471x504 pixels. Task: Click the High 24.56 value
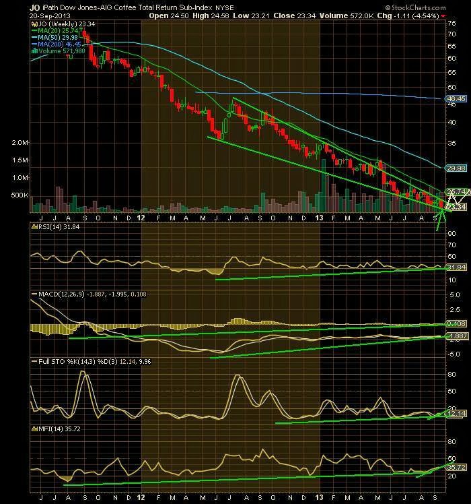click(x=211, y=15)
